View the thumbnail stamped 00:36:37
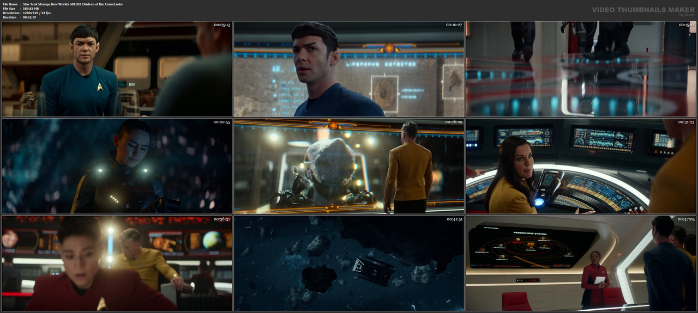 [117, 263]
